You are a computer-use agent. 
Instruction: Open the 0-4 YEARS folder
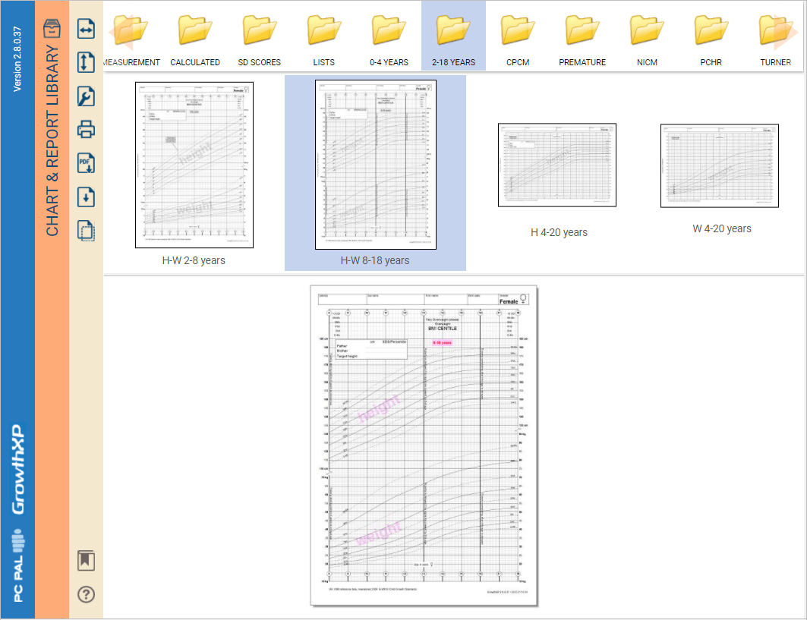(x=389, y=40)
